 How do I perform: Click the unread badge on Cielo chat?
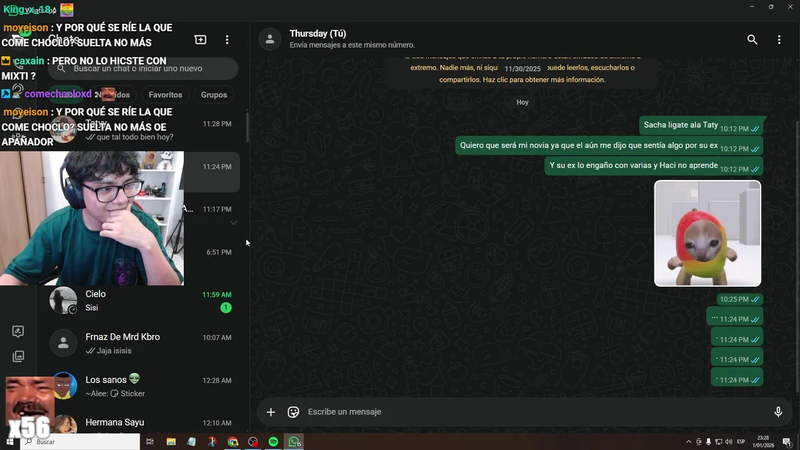(x=226, y=307)
